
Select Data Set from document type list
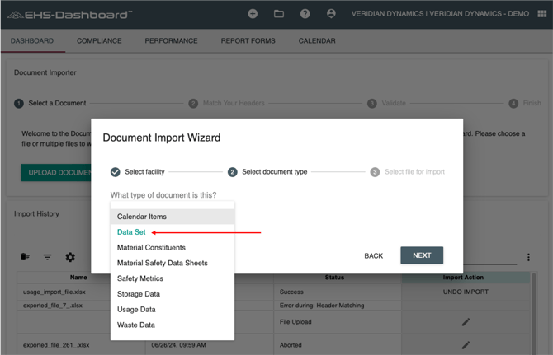click(x=131, y=232)
